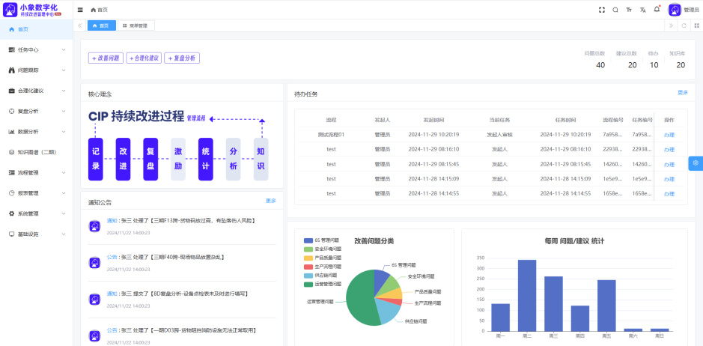Viewport: 703px width, 346px height.
Task: Expand the 复盘分析 sidebar menu
Action: coord(36,111)
